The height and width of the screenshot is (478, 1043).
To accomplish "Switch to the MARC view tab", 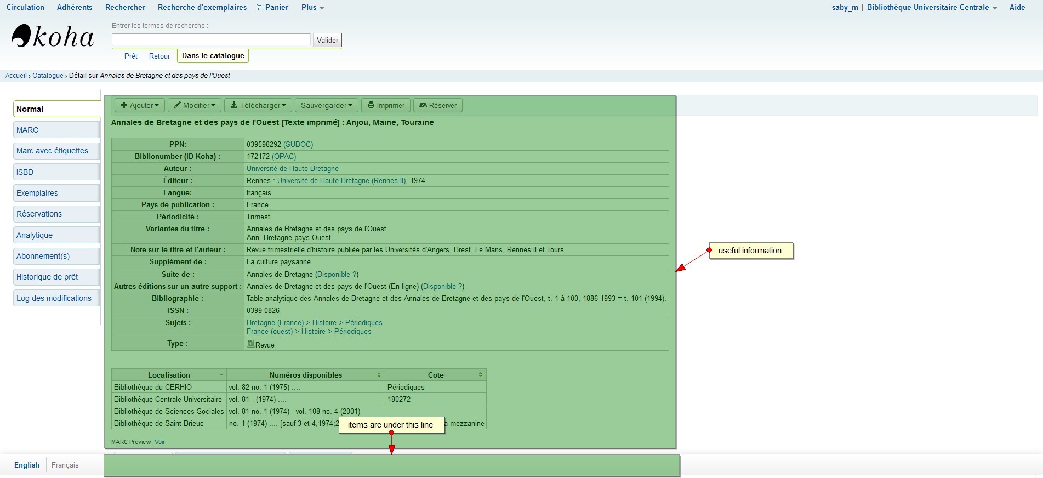I will 27,130.
